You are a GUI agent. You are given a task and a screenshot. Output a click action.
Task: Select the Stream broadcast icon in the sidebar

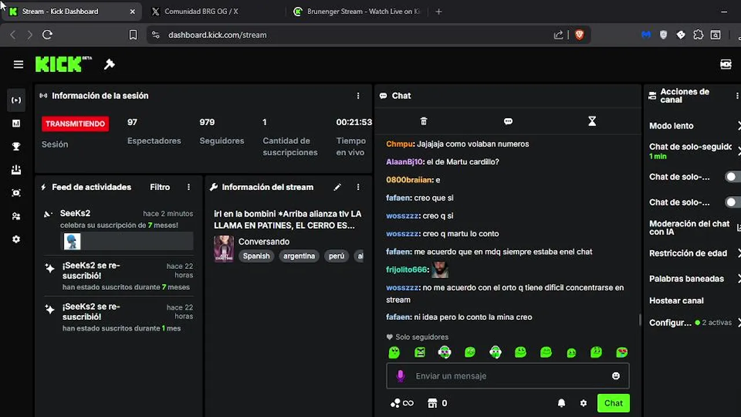click(16, 100)
